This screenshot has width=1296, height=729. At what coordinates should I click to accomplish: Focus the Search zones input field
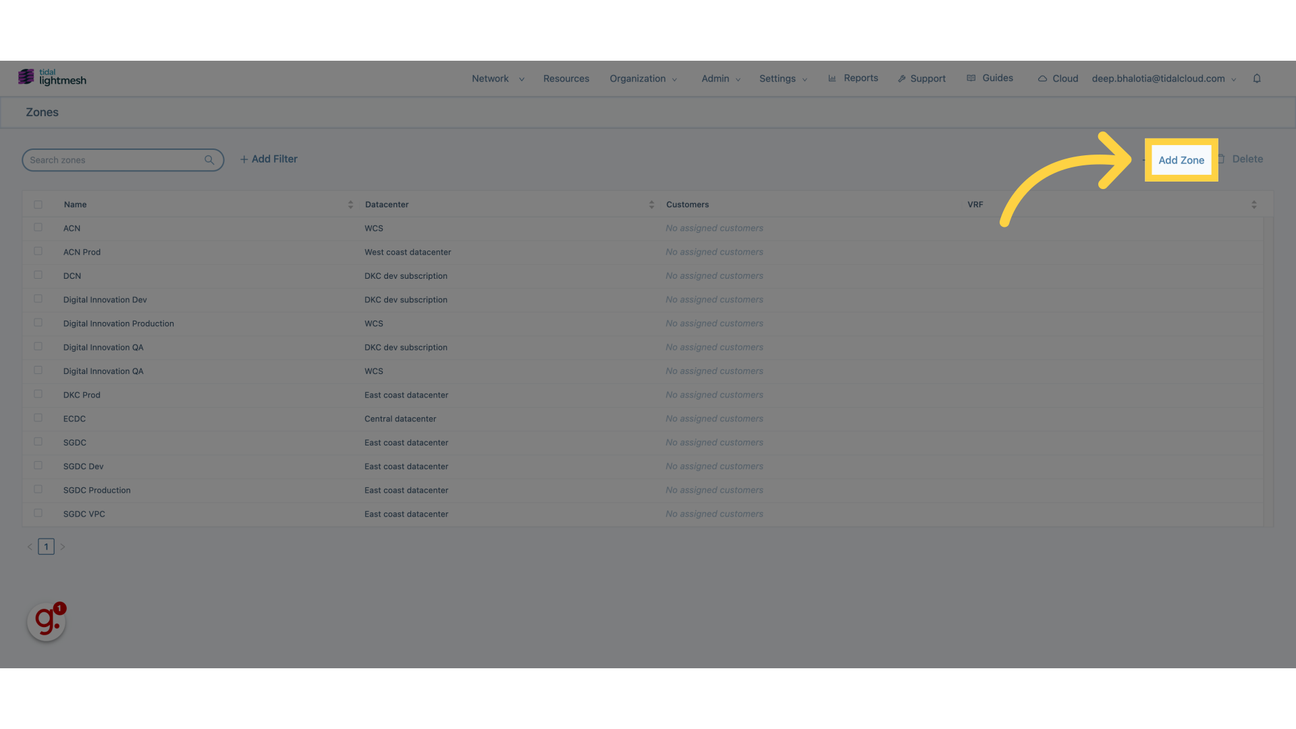[123, 160]
